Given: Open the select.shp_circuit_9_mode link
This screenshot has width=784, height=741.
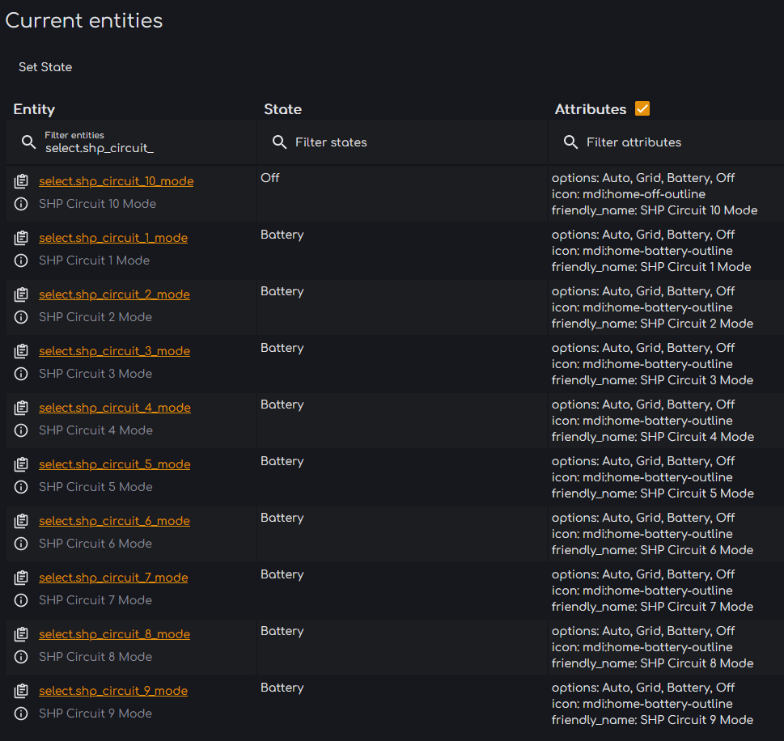Looking at the screenshot, I should (x=113, y=691).
